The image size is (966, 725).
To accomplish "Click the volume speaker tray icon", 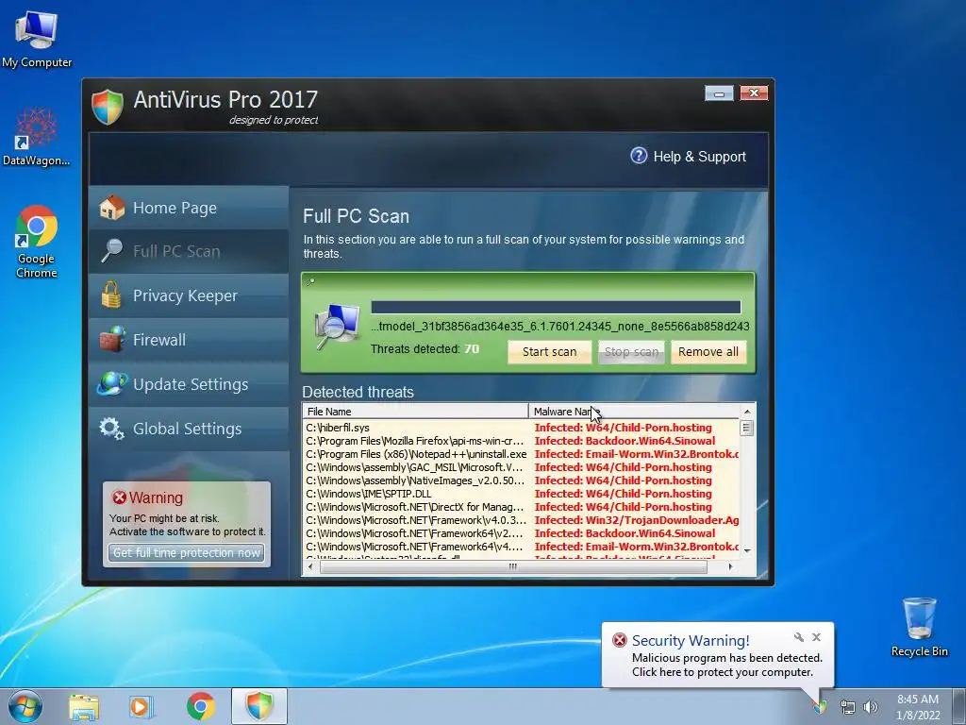I will pos(870,707).
